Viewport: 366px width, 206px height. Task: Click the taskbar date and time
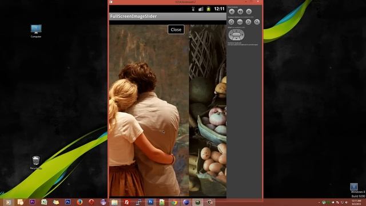pyautogui.click(x=356, y=203)
